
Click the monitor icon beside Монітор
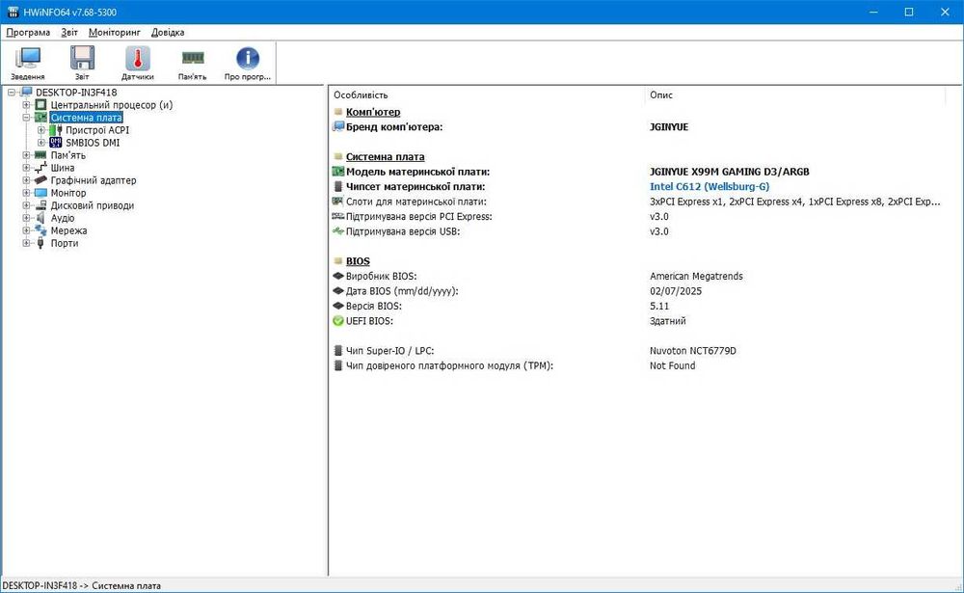pos(40,193)
